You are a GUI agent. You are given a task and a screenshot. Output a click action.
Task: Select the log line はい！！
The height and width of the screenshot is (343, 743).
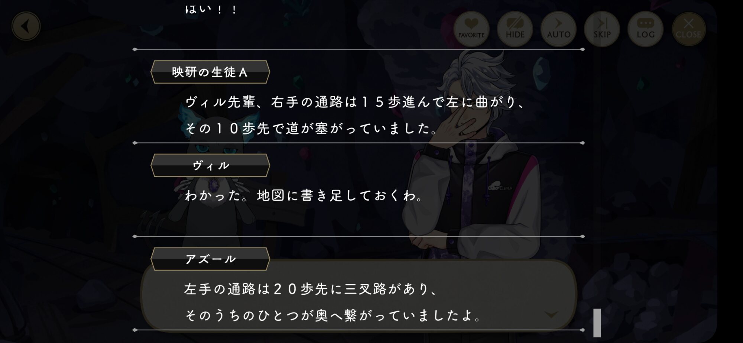(211, 9)
